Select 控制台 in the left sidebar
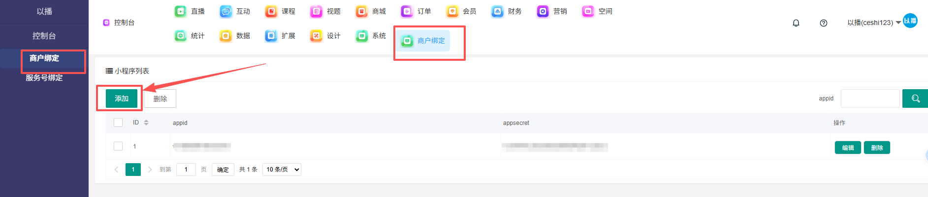928x197 pixels. coord(44,36)
